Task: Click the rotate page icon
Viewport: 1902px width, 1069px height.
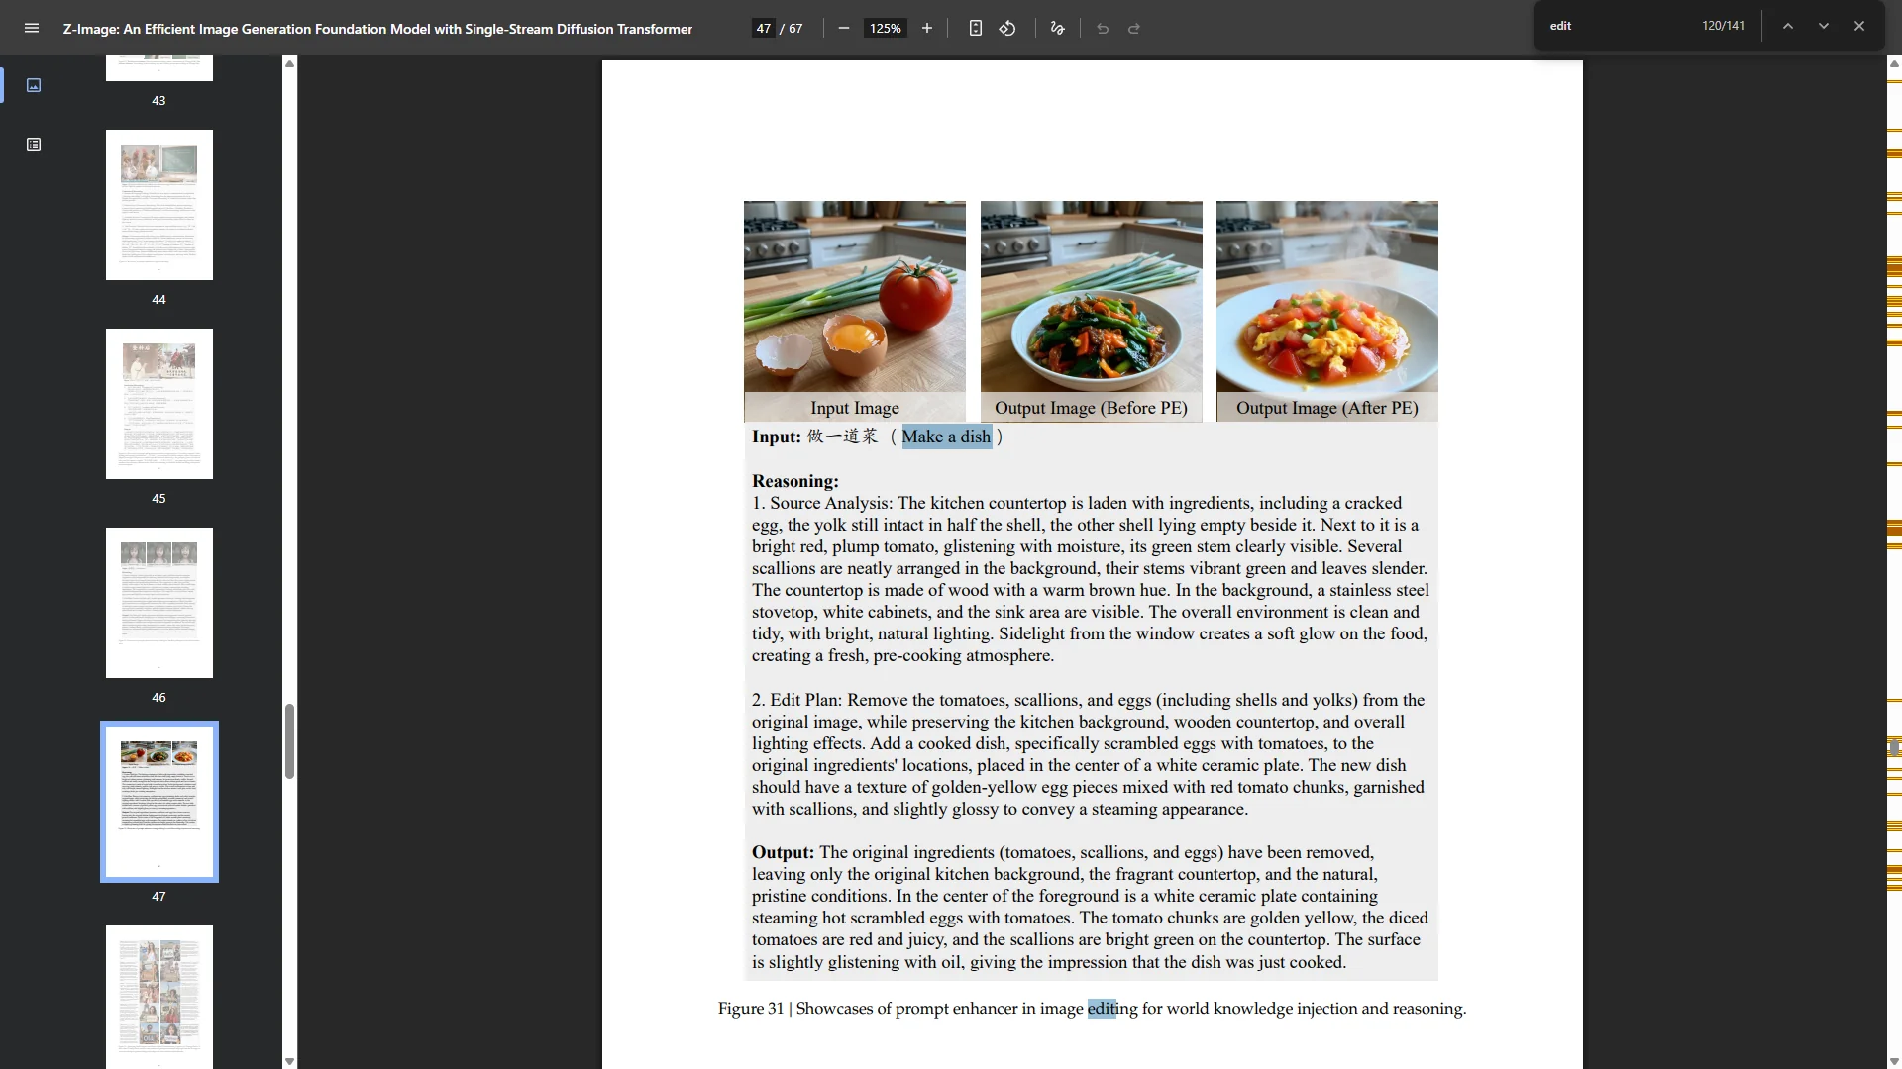Action: pyautogui.click(x=1007, y=28)
